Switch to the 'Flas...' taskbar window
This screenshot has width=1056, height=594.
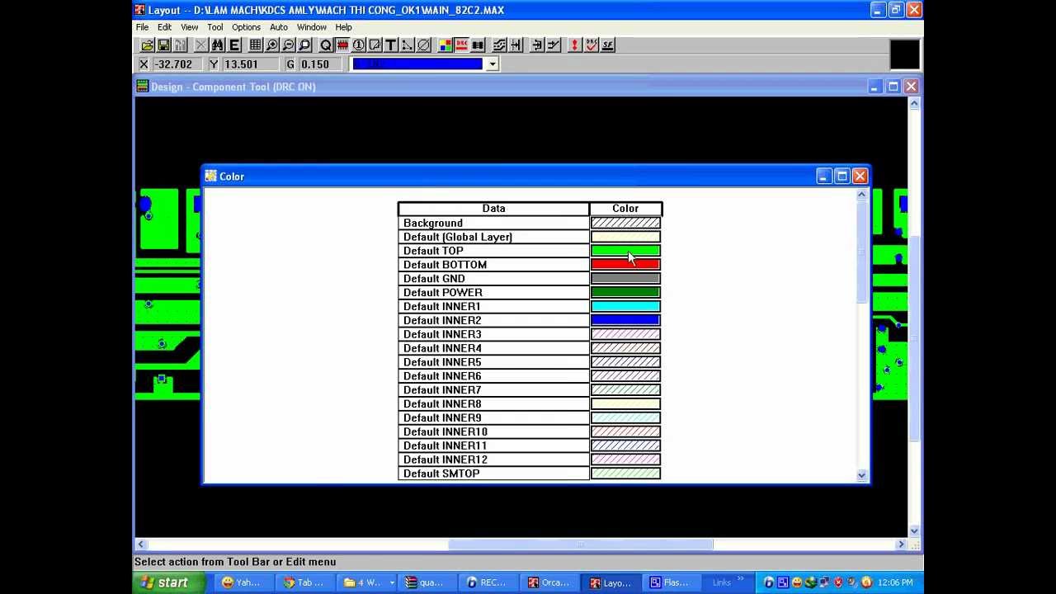670,582
